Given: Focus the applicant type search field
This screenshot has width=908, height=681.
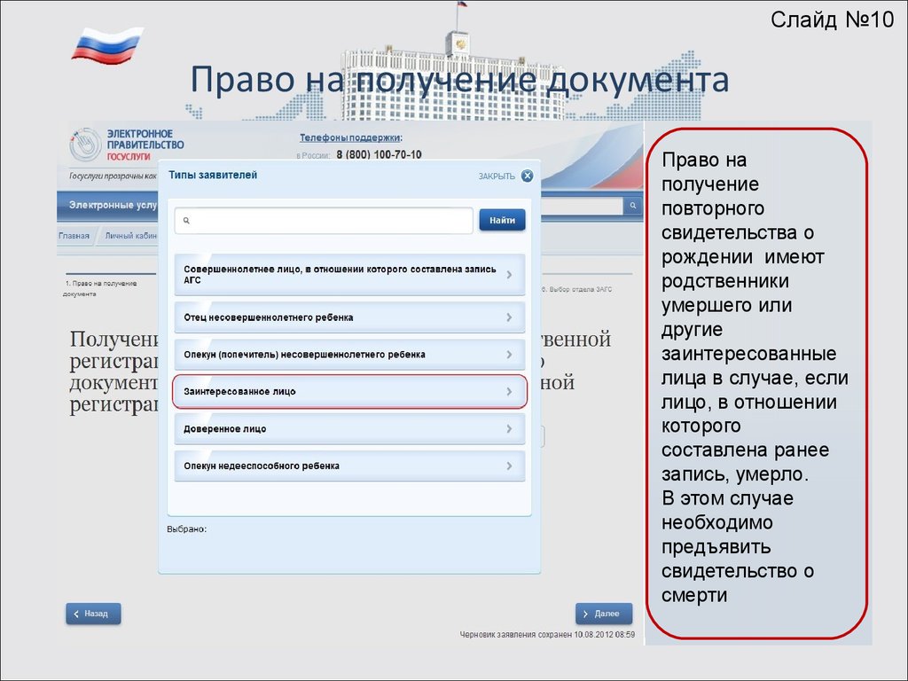Looking at the screenshot, I should [324, 221].
